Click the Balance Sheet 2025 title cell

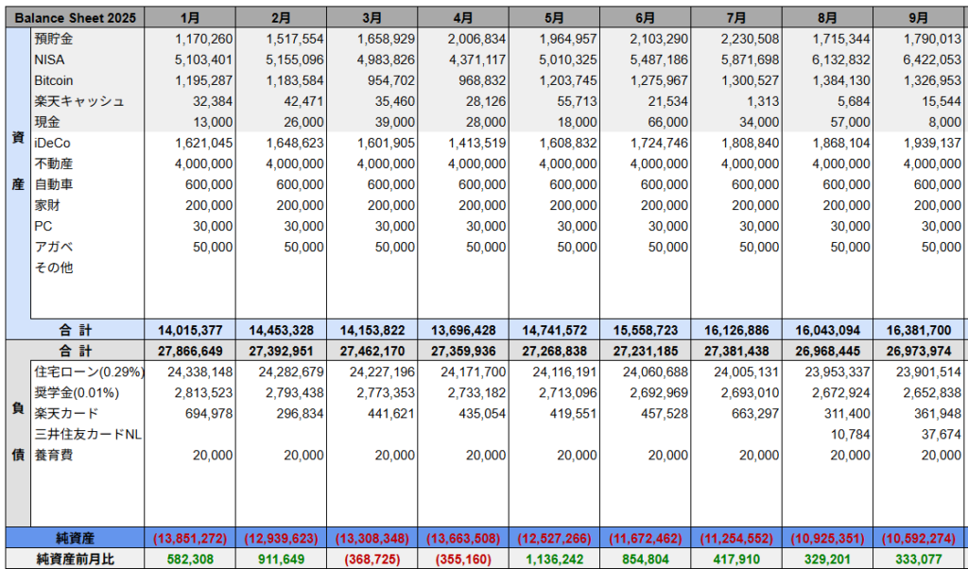pyautogui.click(x=74, y=18)
